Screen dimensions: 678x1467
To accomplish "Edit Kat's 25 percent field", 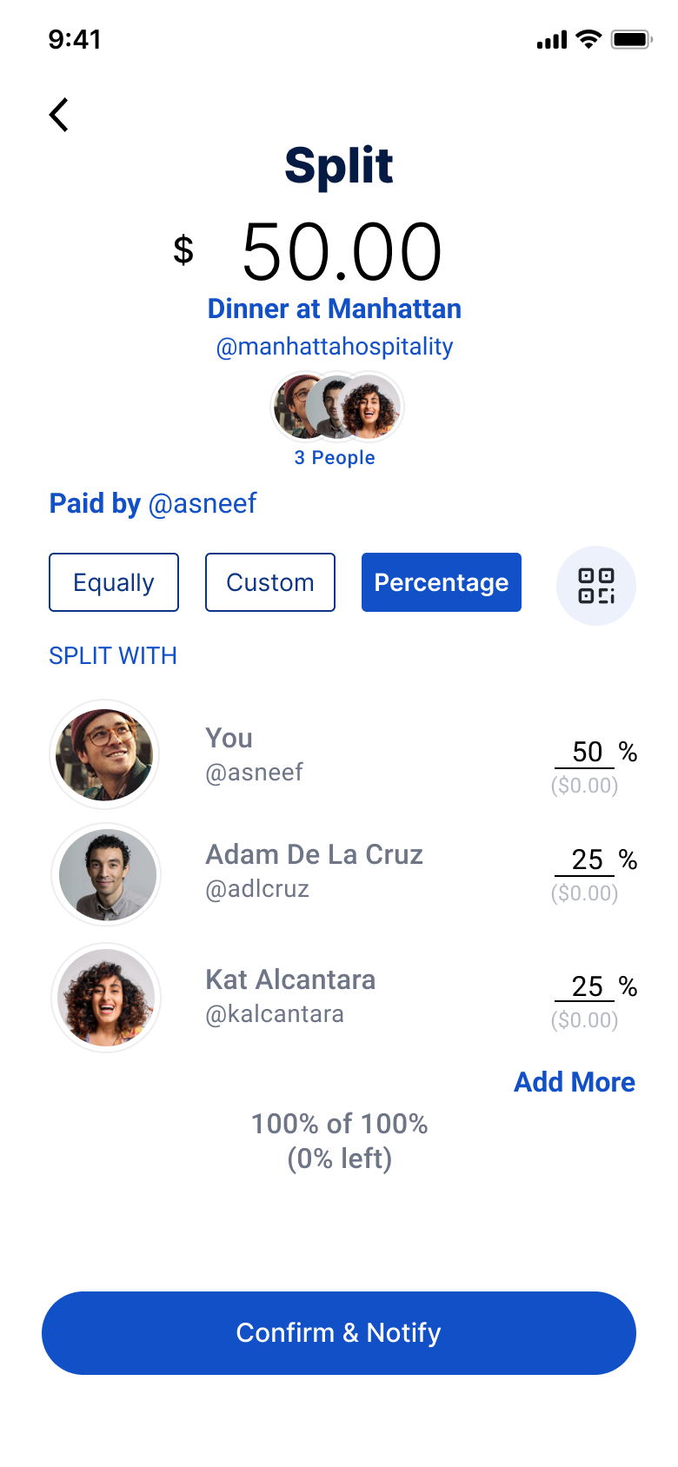I will (x=587, y=986).
